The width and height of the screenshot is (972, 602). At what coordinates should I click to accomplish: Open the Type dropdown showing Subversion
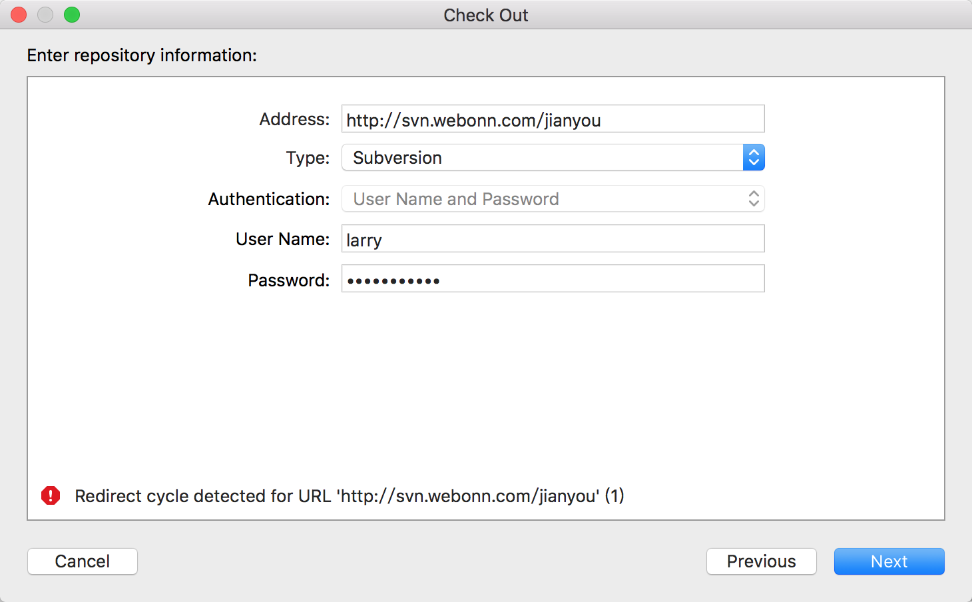[x=553, y=158]
